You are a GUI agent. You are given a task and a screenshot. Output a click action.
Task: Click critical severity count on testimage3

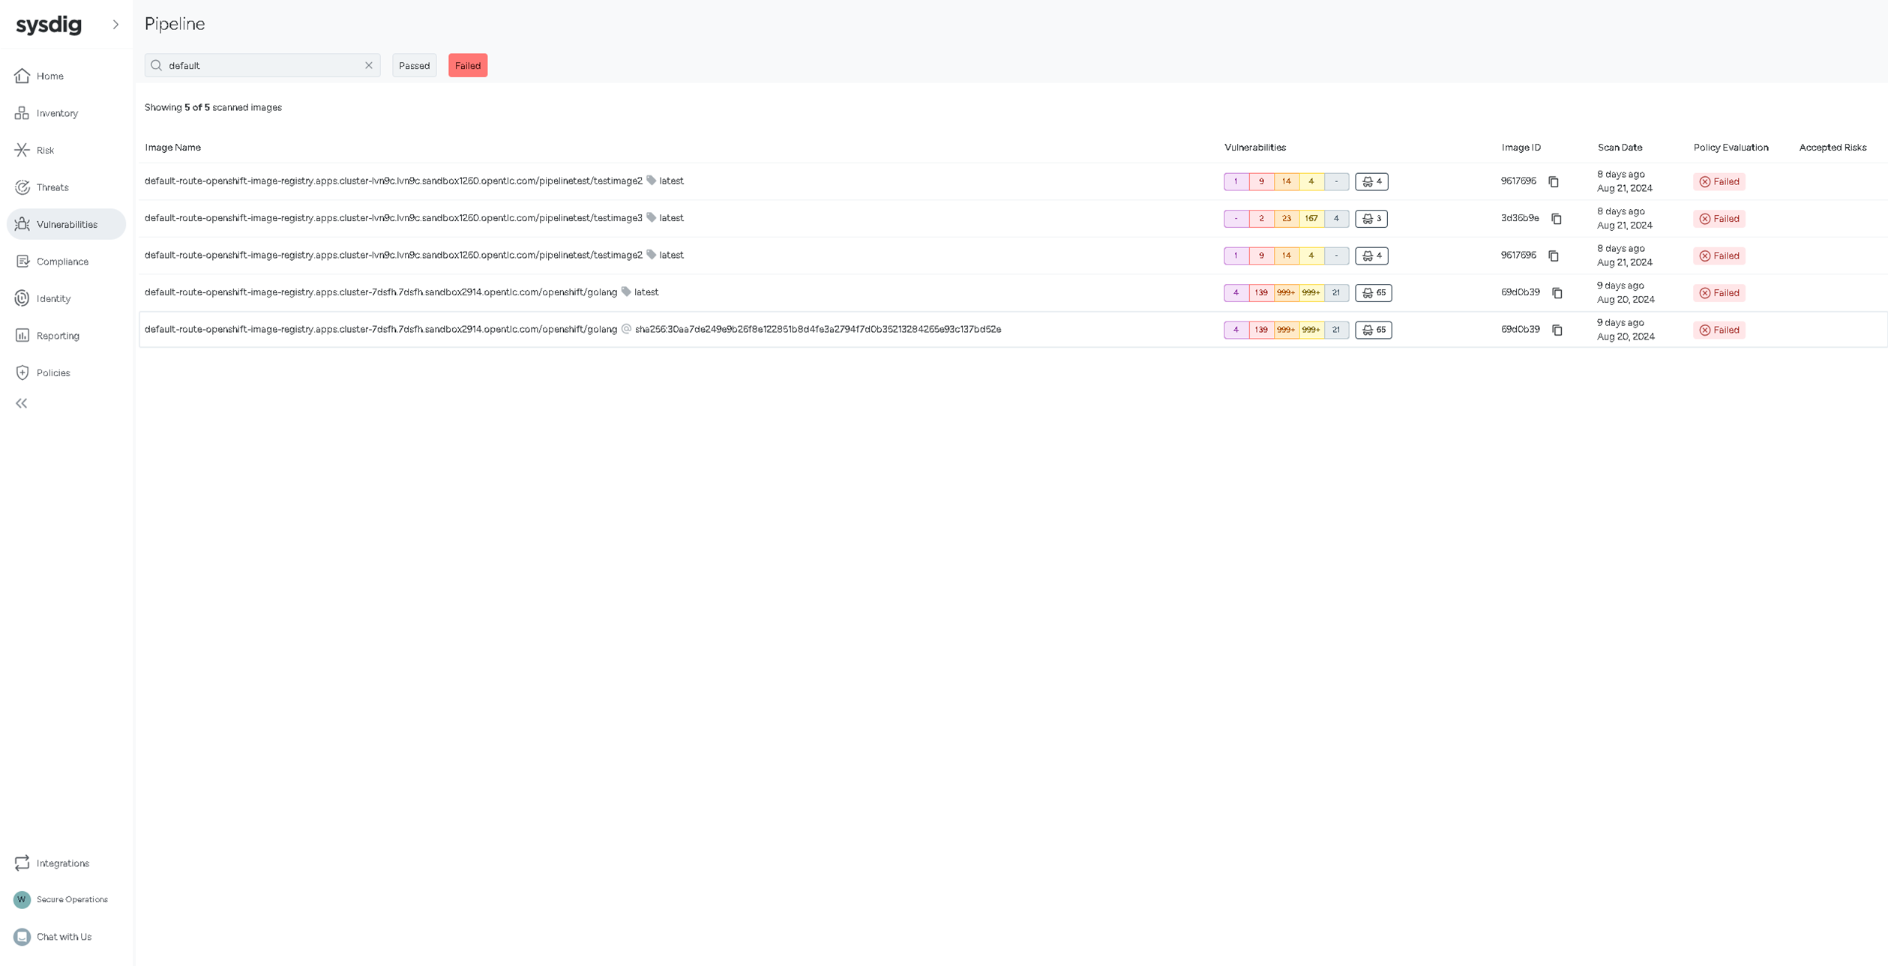point(1236,219)
